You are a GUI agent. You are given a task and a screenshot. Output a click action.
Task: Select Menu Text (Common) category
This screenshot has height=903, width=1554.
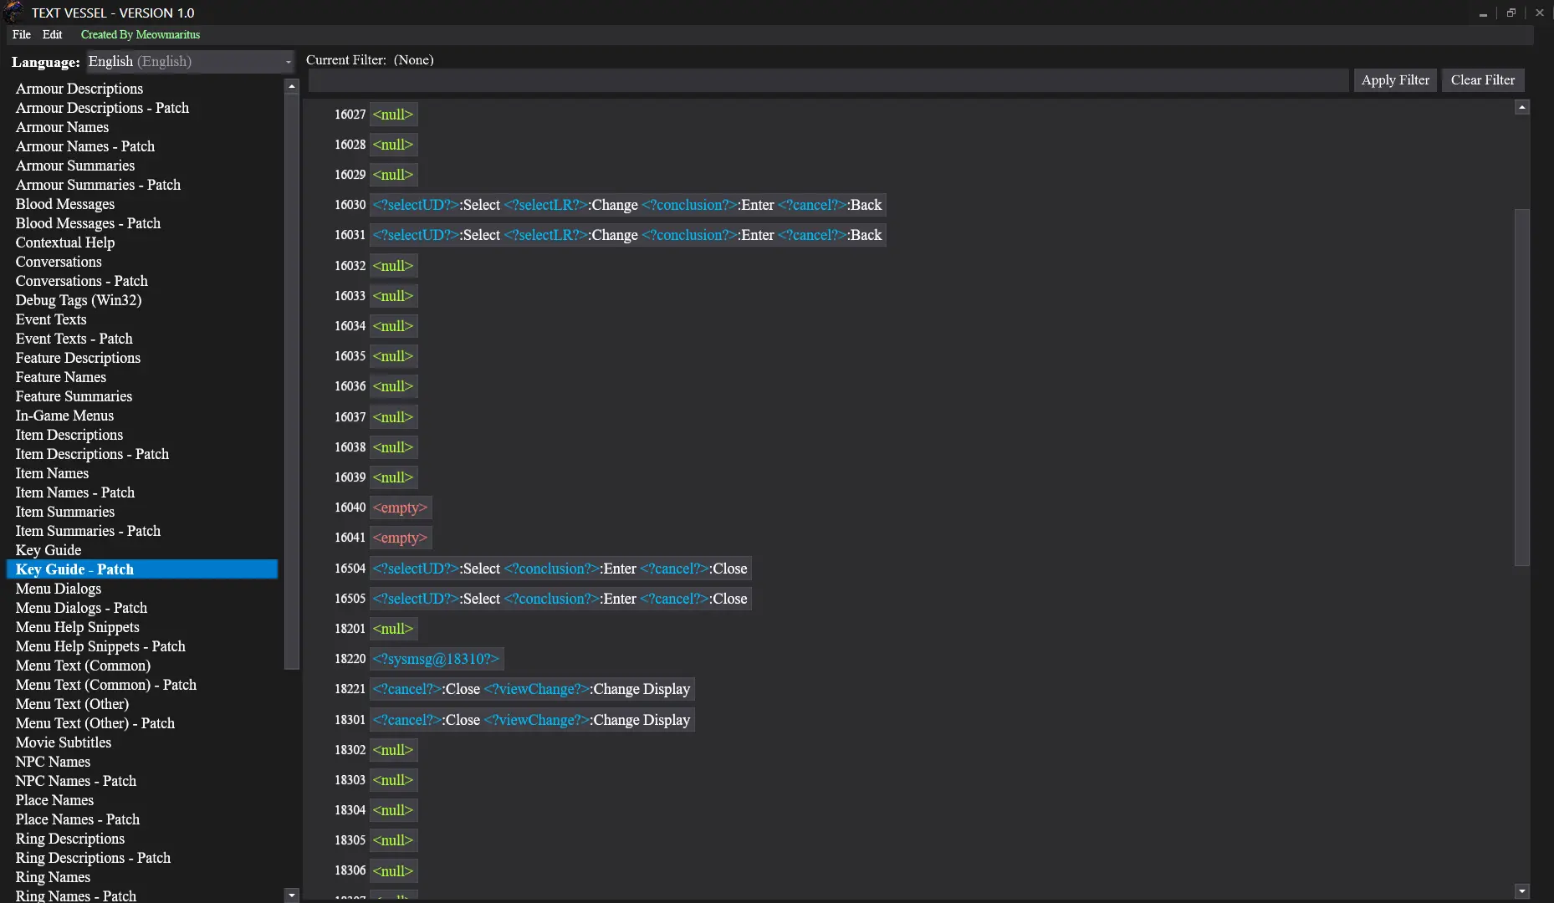83,666
